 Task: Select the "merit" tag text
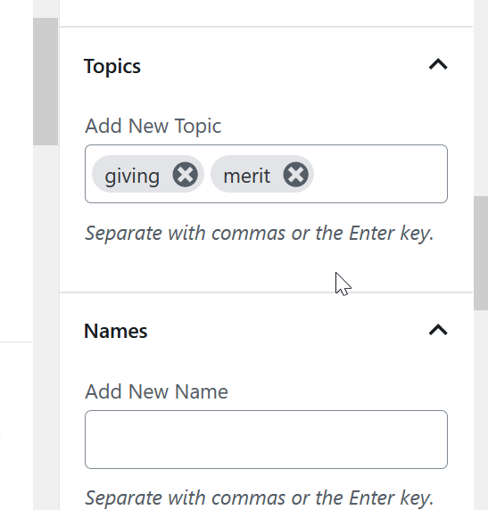(247, 176)
